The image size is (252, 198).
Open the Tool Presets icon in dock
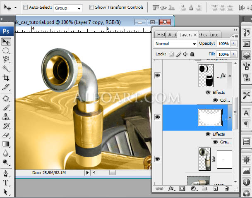tap(246, 95)
